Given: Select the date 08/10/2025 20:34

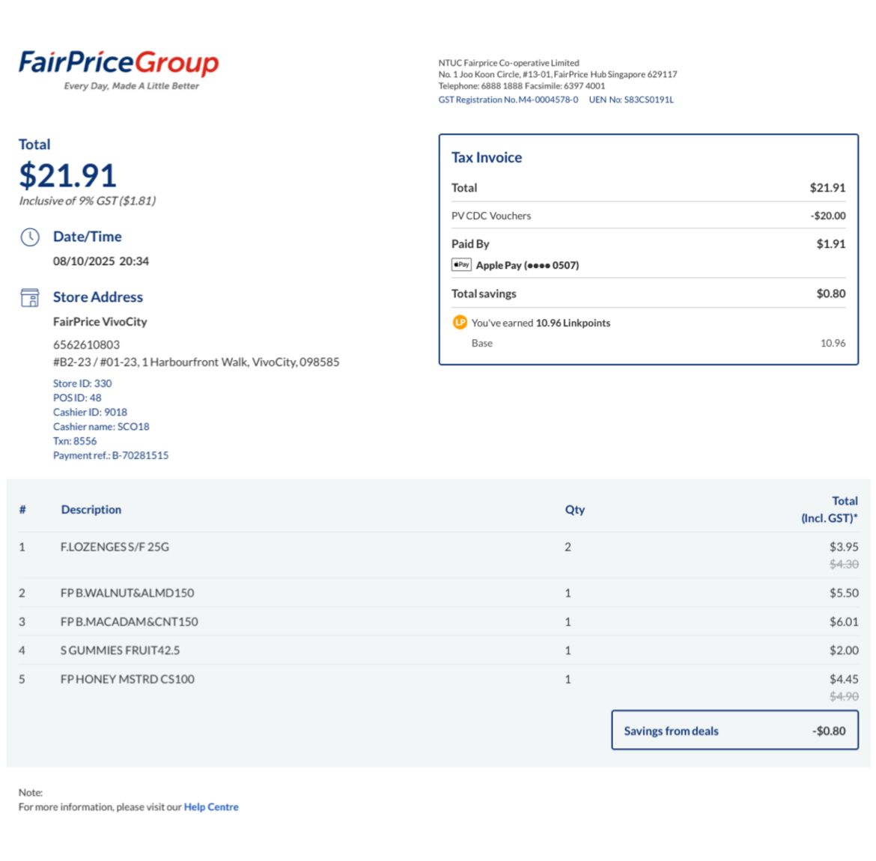Looking at the screenshot, I should [101, 261].
